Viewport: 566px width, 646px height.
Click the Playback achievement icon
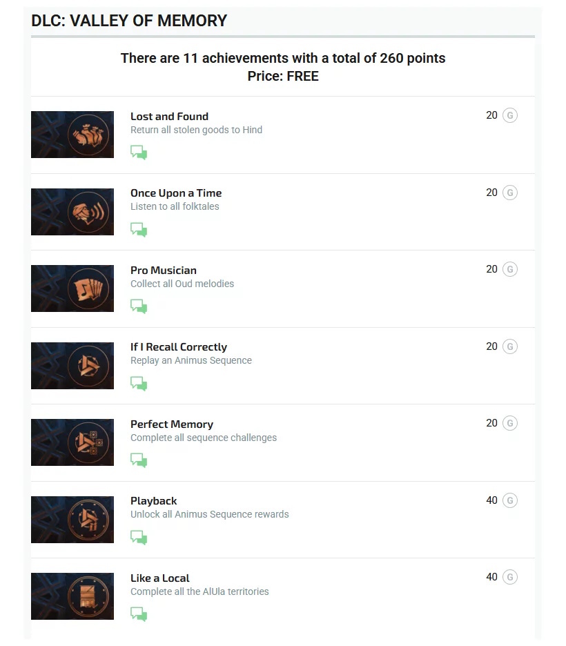72,520
